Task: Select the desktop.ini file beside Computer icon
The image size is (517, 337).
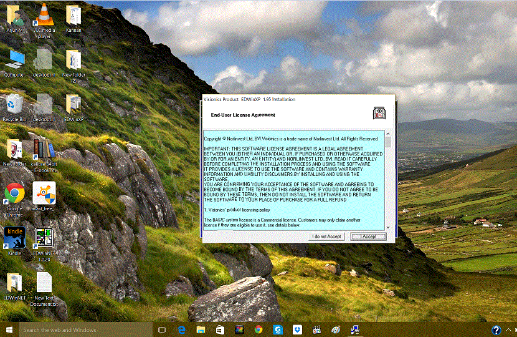Action: 44,64
